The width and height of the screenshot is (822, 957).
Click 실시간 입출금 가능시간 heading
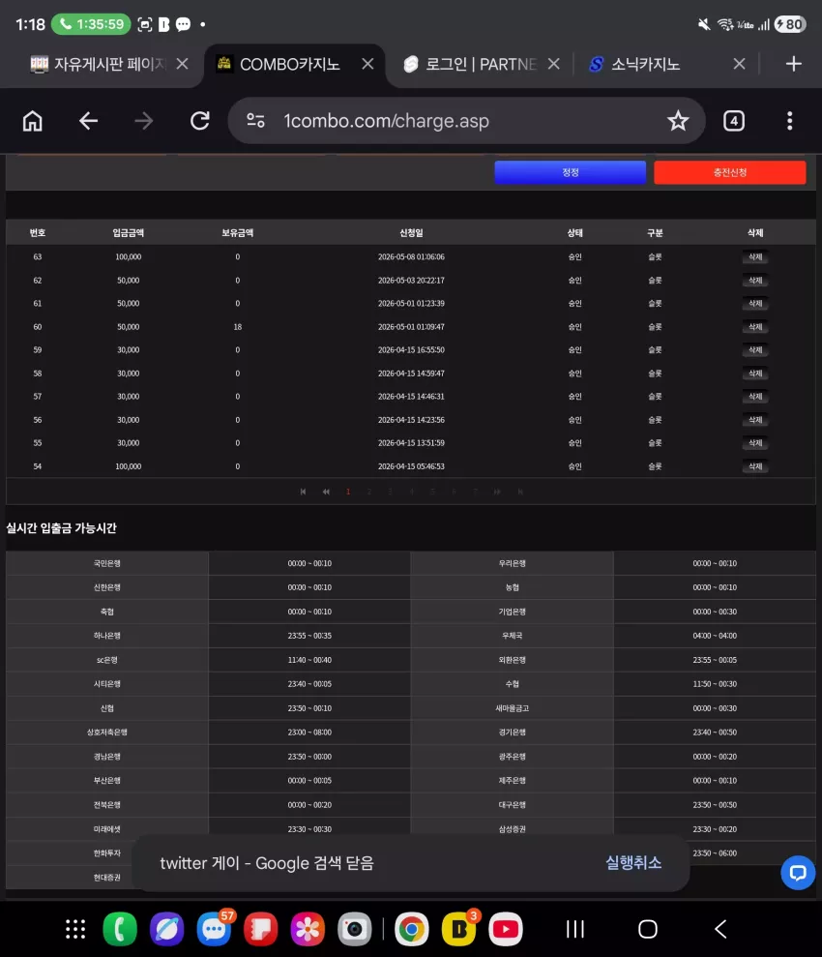click(x=61, y=528)
